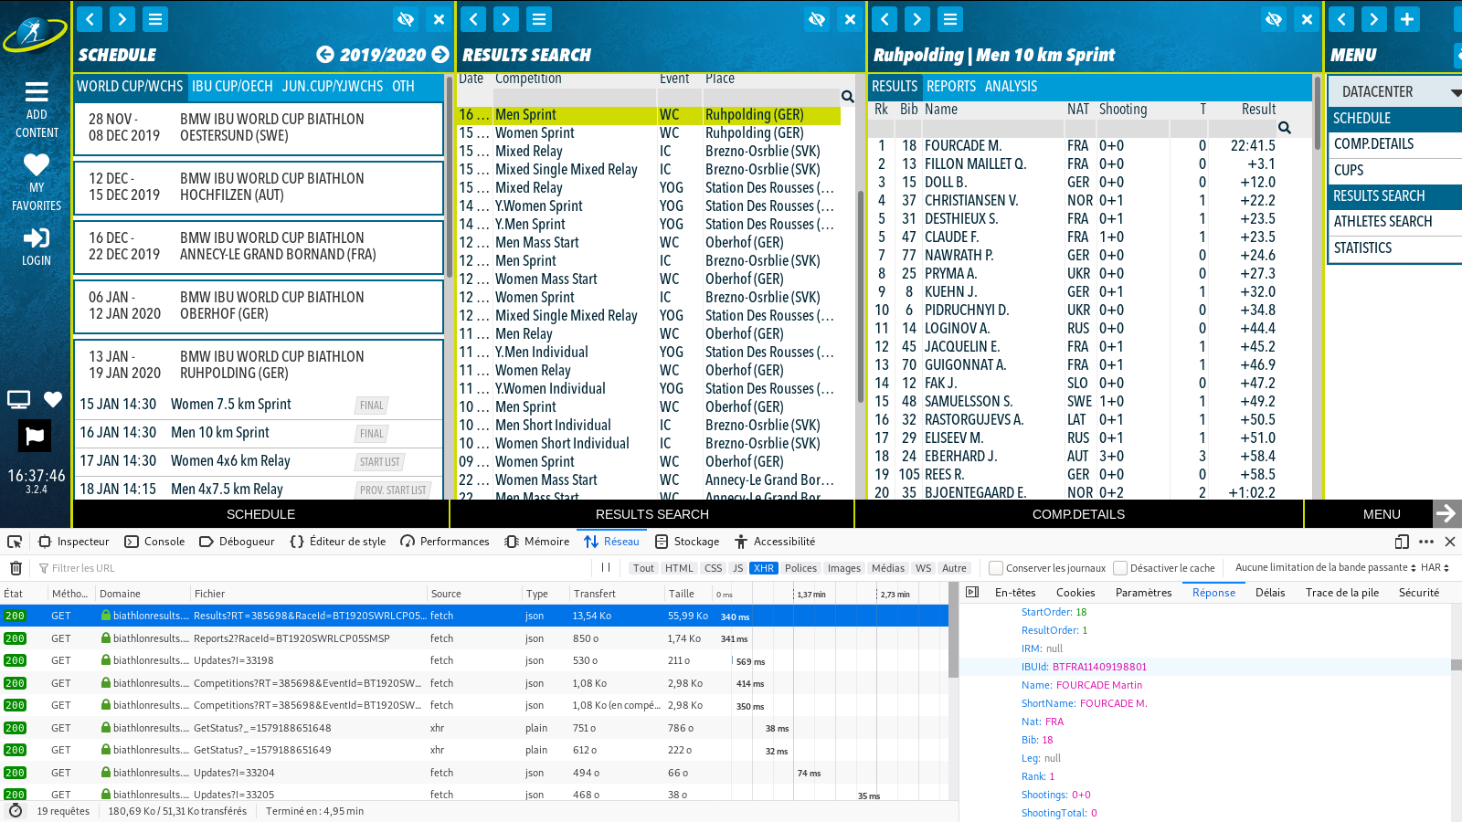Open the Schedule panel list menu icon
The width and height of the screenshot is (1462, 822).
click(x=155, y=19)
